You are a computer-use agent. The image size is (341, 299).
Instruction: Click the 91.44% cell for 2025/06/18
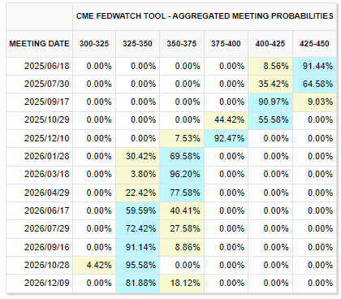314,67
